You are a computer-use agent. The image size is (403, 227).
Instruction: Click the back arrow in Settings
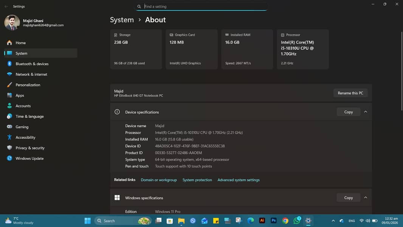click(6, 6)
